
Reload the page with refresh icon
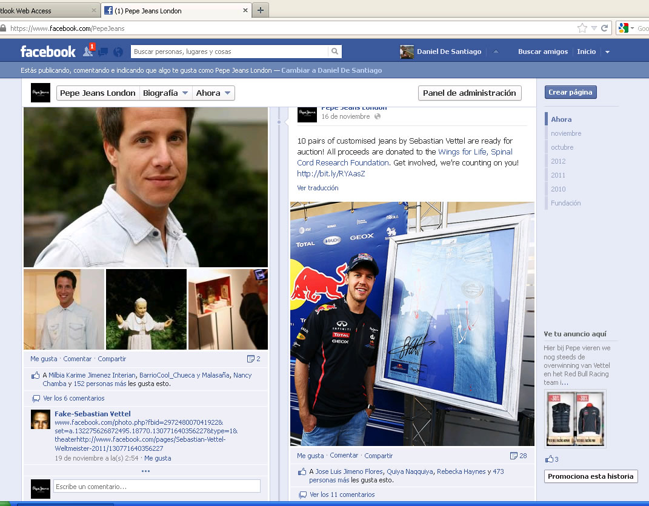point(604,28)
